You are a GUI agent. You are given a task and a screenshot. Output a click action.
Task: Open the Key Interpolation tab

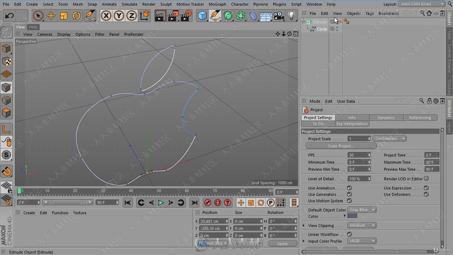pyautogui.click(x=352, y=124)
